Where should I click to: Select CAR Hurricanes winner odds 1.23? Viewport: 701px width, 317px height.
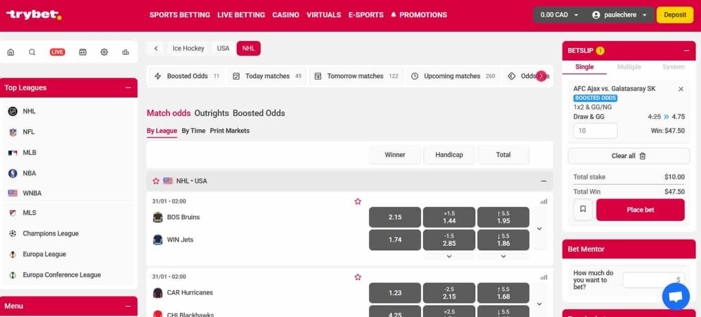pos(395,293)
